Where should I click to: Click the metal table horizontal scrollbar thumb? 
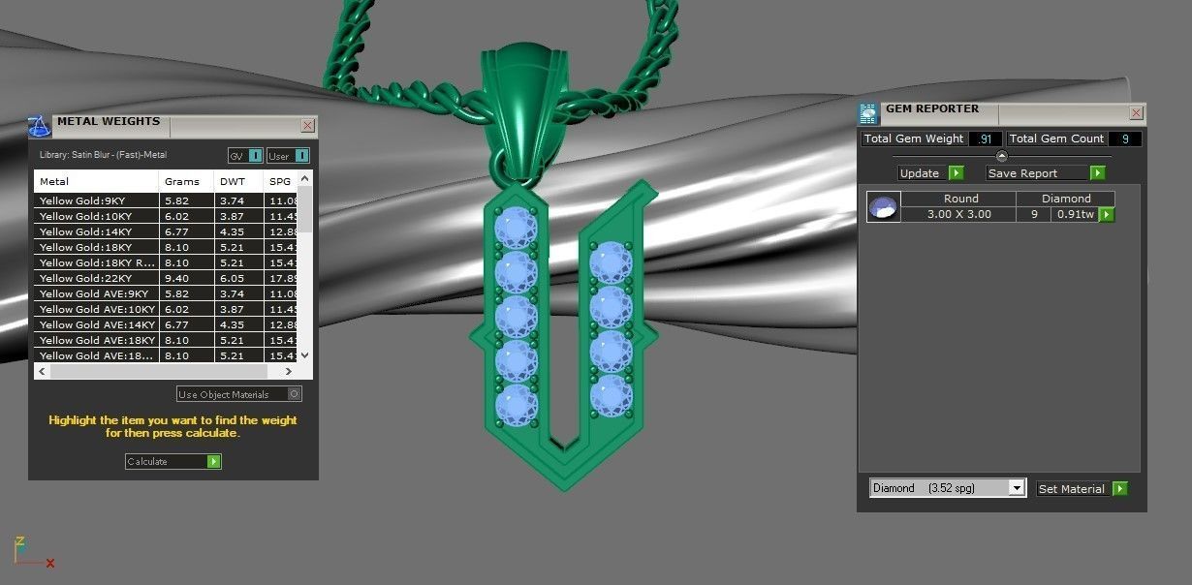click(x=158, y=372)
